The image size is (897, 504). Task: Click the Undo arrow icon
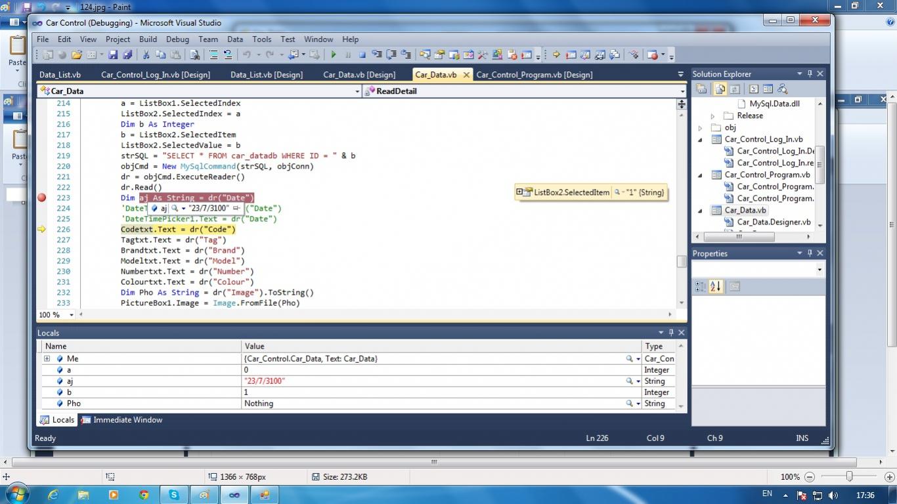tap(247, 55)
